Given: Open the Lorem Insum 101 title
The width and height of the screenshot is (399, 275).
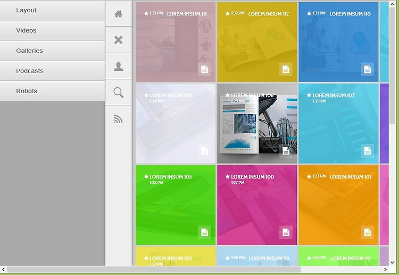Looking at the screenshot, I should pos(351,177).
